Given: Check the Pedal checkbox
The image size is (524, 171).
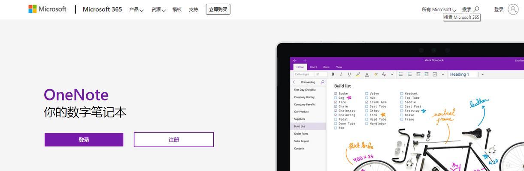Looking at the screenshot, I should tap(336, 119).
